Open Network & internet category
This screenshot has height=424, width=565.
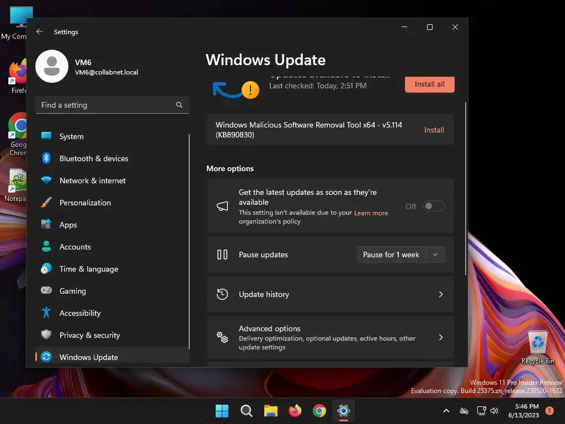click(x=113, y=181)
